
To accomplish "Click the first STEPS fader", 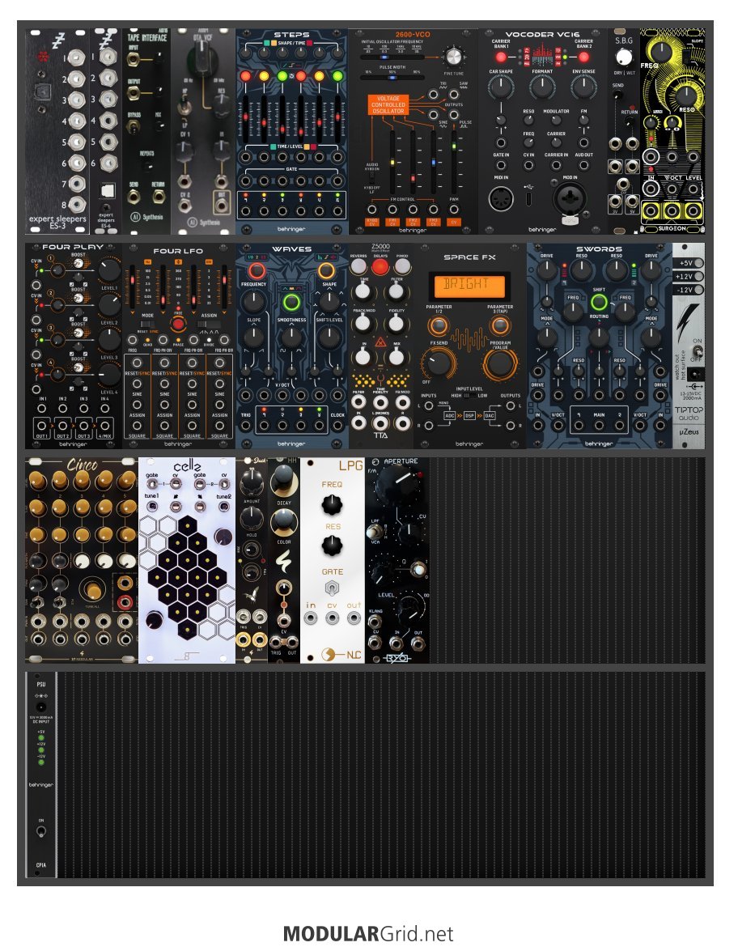I will coord(245,117).
